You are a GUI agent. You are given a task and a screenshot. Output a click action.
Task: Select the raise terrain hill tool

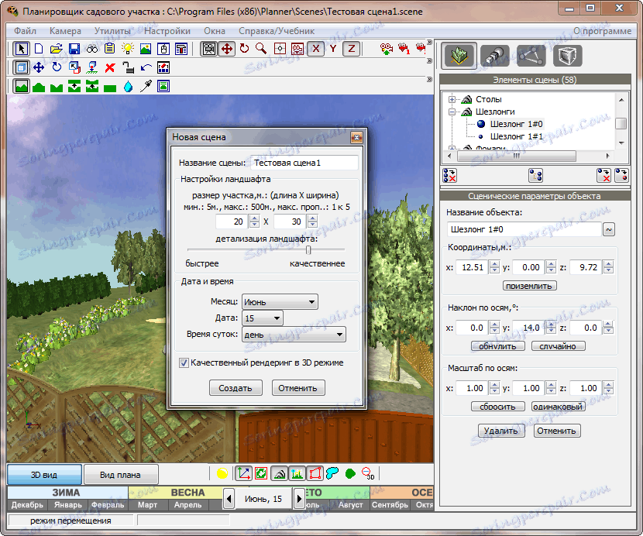(x=39, y=87)
